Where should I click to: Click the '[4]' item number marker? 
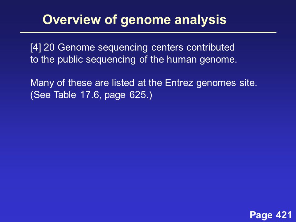coord(35,47)
